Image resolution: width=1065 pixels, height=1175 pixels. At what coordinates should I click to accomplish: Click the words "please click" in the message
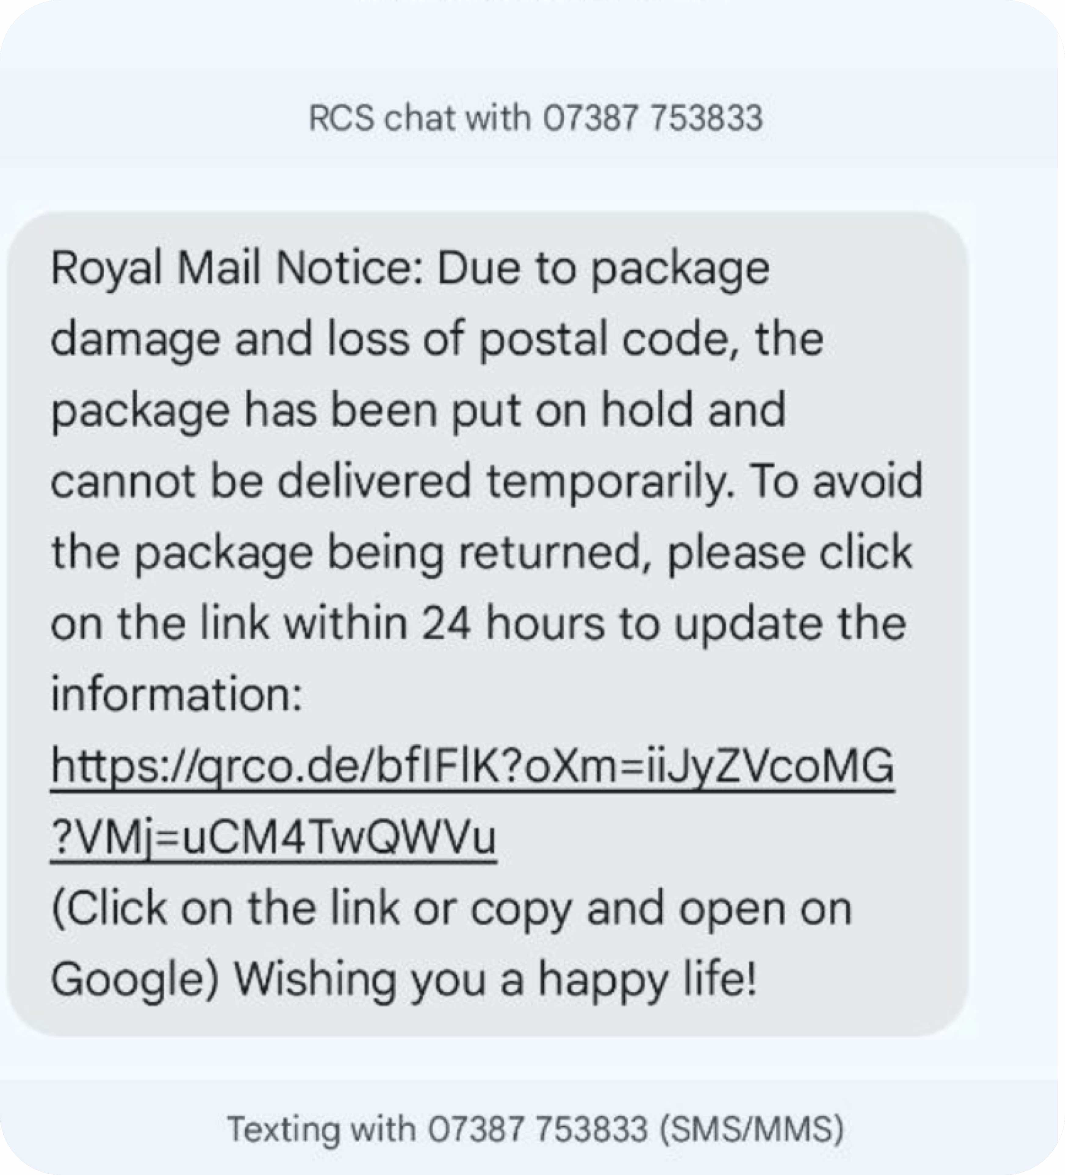(x=789, y=552)
